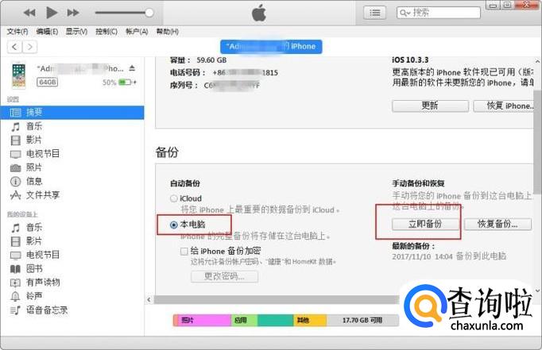The image size is (542, 350).
Task: Select the iCloud backup radio button
Action: click(173, 199)
